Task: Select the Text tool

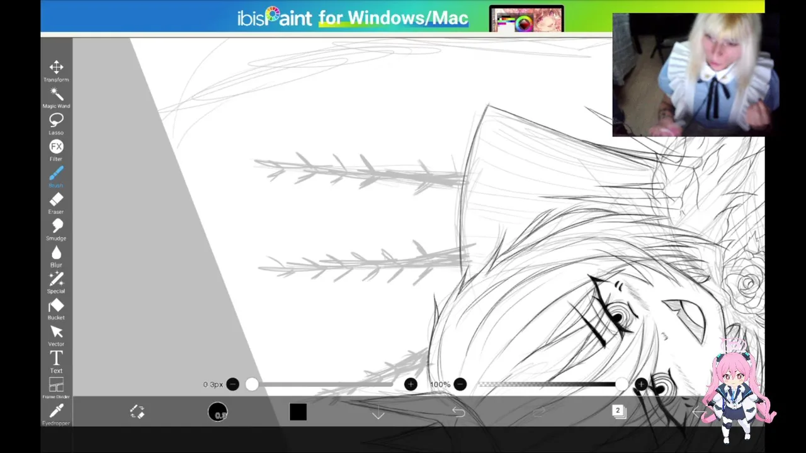Action: [x=56, y=362]
